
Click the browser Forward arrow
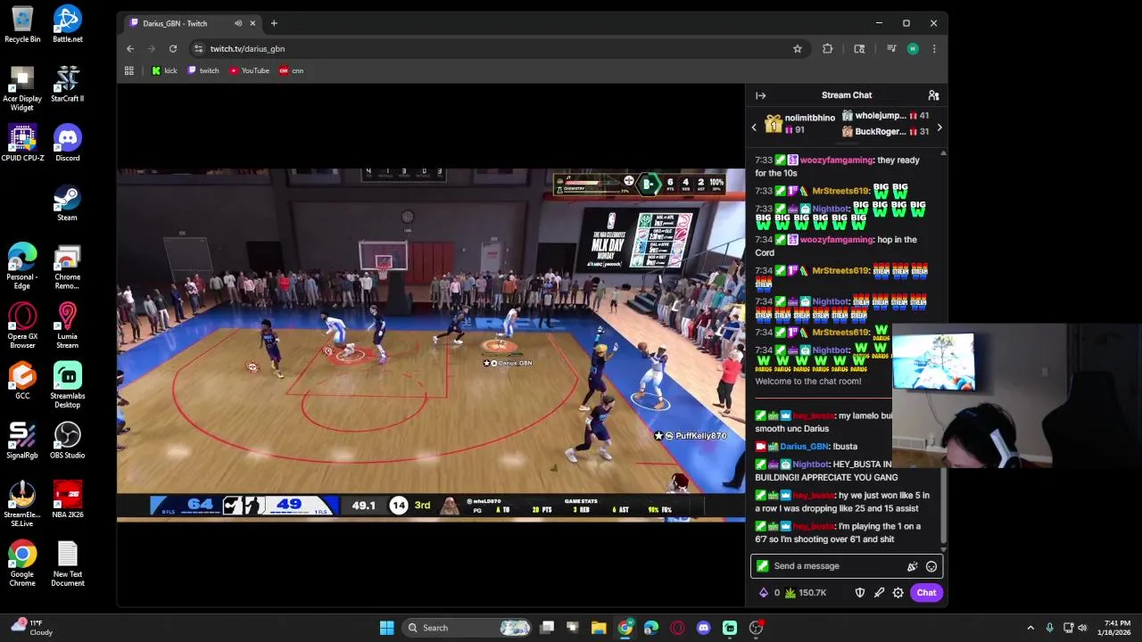(152, 49)
